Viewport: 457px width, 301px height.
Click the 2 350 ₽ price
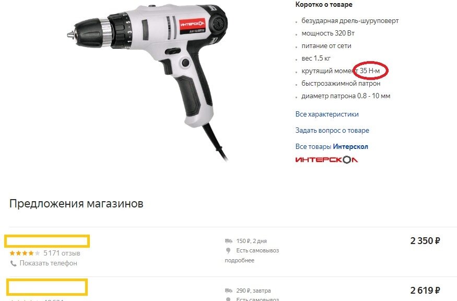click(x=425, y=241)
